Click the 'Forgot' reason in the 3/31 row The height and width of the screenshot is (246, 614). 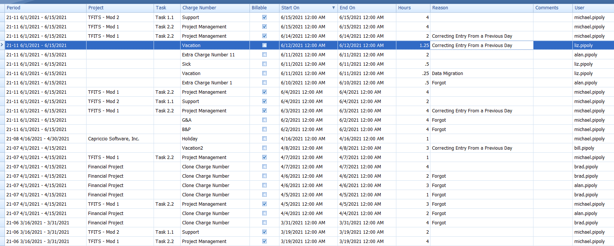tap(482, 222)
